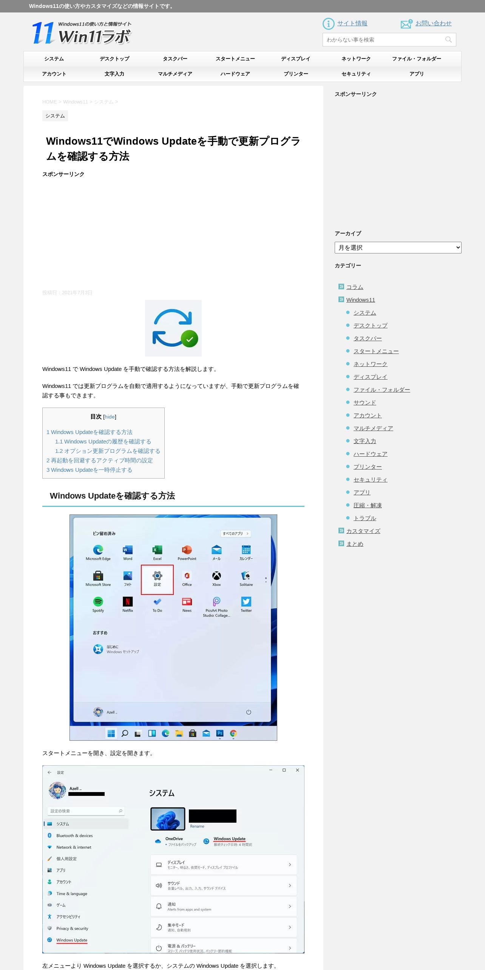Viewport: 485px width, 970px height.
Task: Open the スタートメニュー subcategory in sidebar
Action: 376,351
